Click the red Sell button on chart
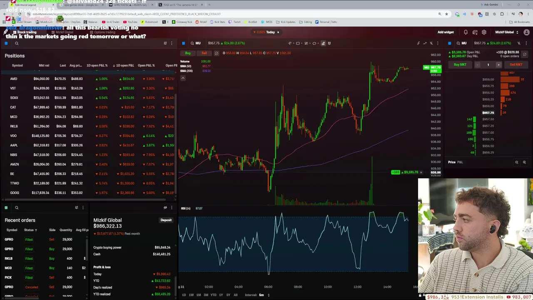The image size is (533, 300). pyautogui.click(x=204, y=53)
